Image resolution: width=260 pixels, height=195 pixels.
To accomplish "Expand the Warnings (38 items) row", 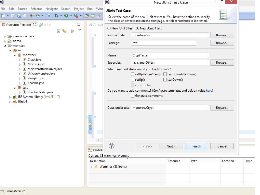I will click(x=92, y=167).
